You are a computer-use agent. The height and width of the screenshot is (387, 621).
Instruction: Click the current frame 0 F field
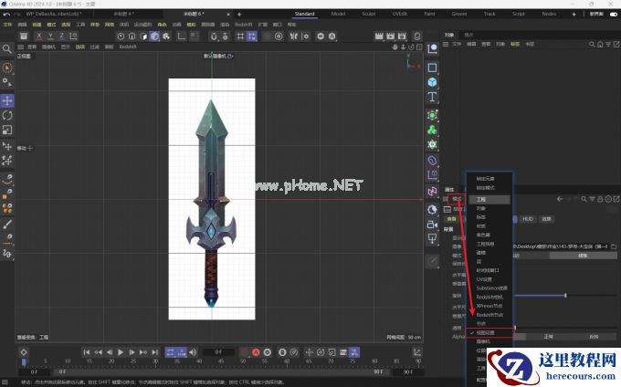click(218, 352)
